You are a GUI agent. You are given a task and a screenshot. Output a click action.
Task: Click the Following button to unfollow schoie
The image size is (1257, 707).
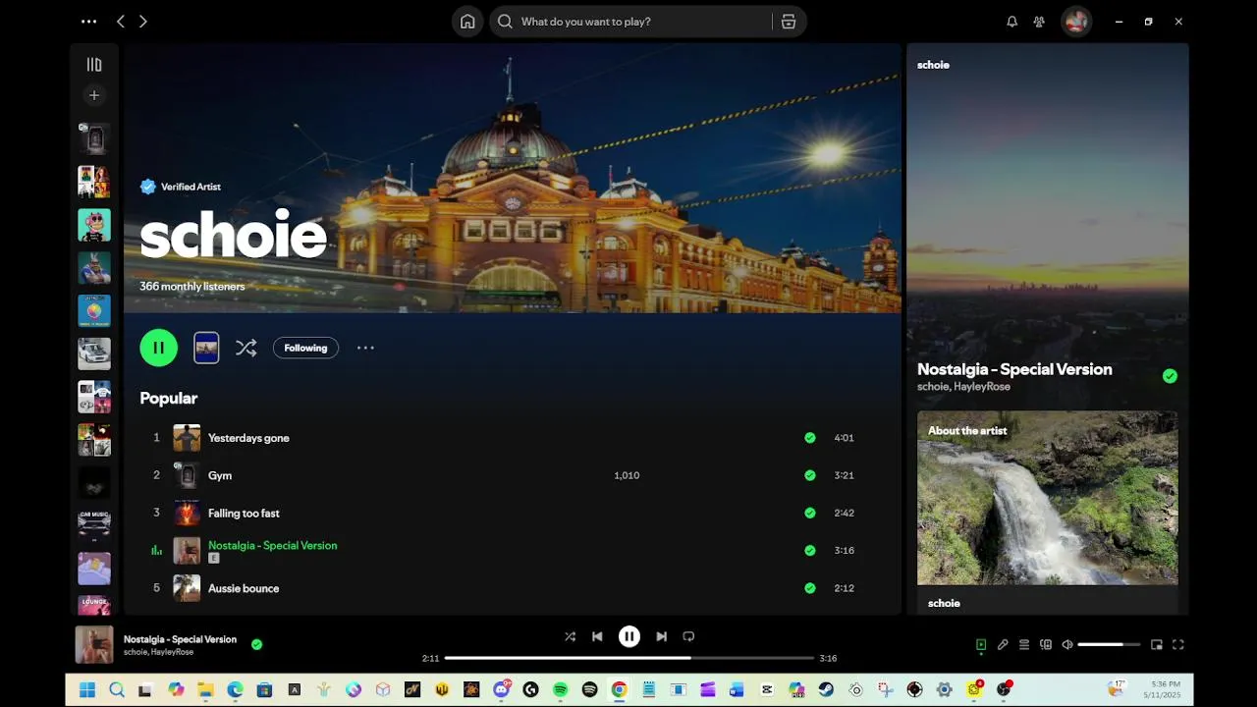pyautogui.click(x=305, y=348)
